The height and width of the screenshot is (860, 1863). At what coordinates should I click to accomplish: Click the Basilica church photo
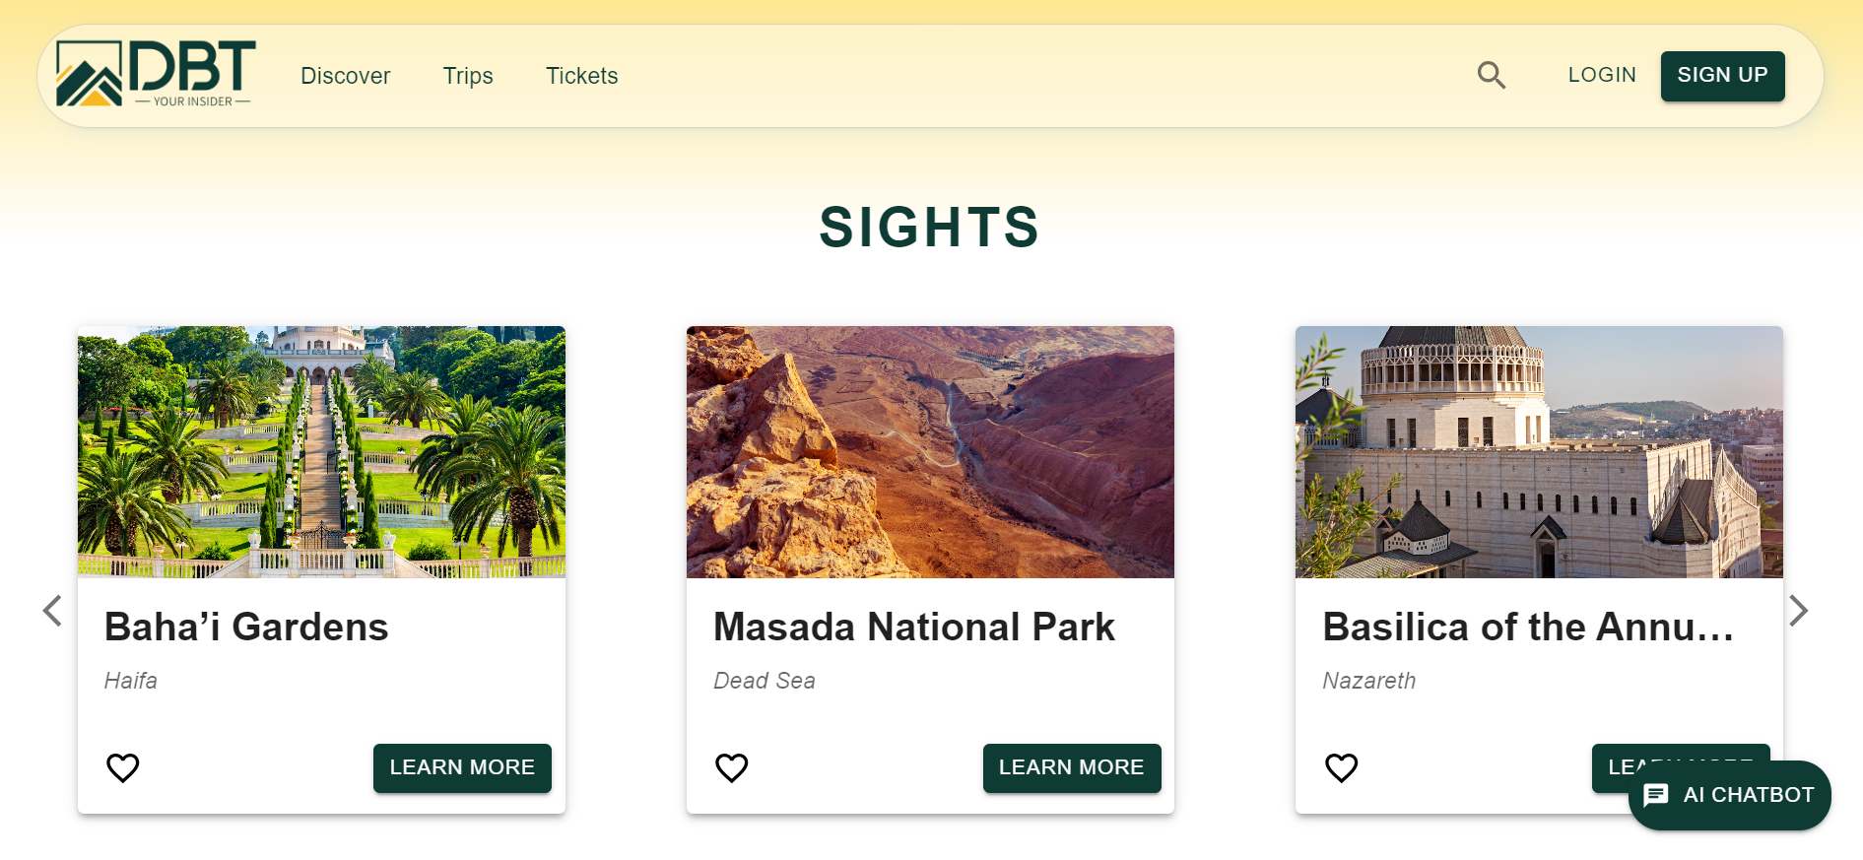pyautogui.click(x=1539, y=451)
